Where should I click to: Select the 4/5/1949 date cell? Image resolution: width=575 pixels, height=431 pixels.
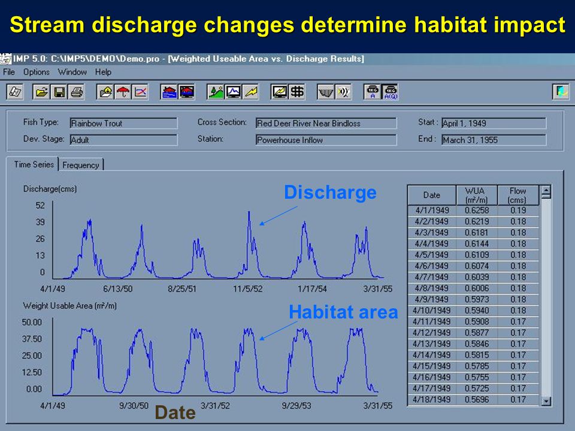click(432, 255)
